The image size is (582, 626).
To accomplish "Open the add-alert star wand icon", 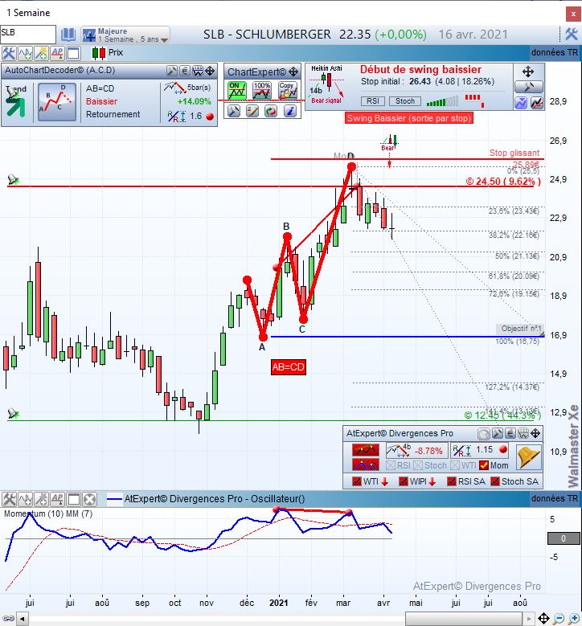I will 41,53.
